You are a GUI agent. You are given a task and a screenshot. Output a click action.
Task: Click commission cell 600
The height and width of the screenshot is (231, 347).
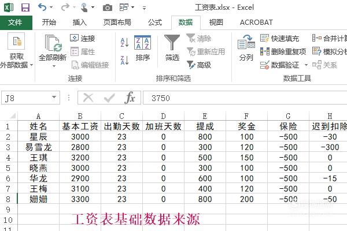tap(205, 178)
